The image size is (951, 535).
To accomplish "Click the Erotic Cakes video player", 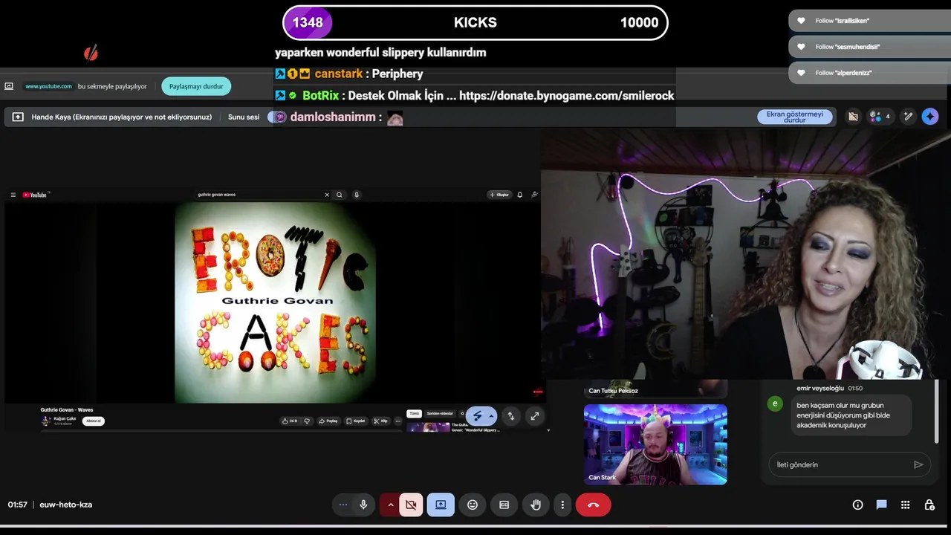I will [275, 302].
